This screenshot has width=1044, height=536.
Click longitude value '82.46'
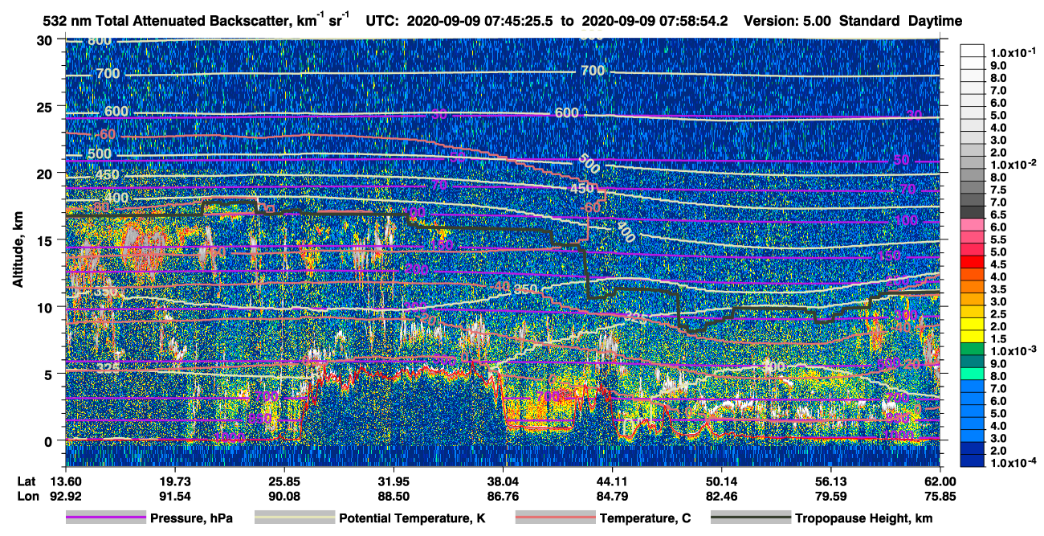(721, 496)
